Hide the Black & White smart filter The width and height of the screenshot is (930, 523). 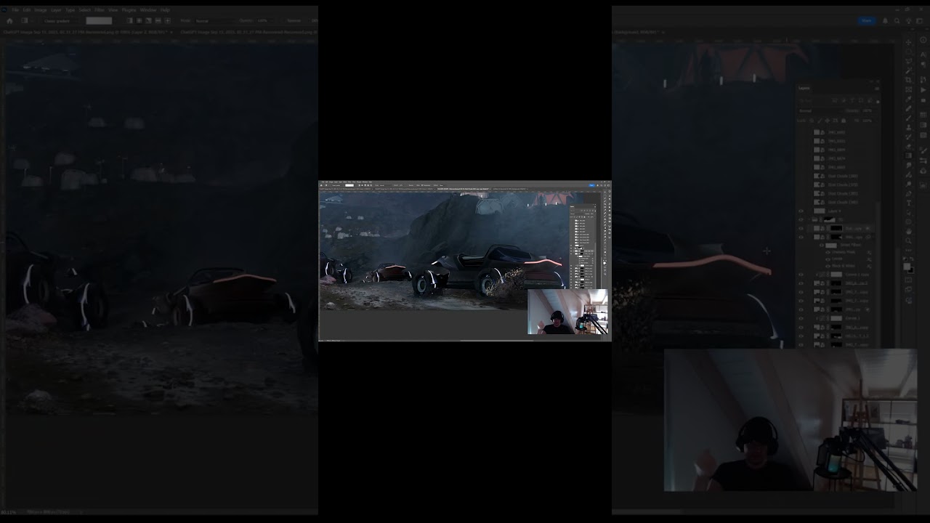coord(828,265)
